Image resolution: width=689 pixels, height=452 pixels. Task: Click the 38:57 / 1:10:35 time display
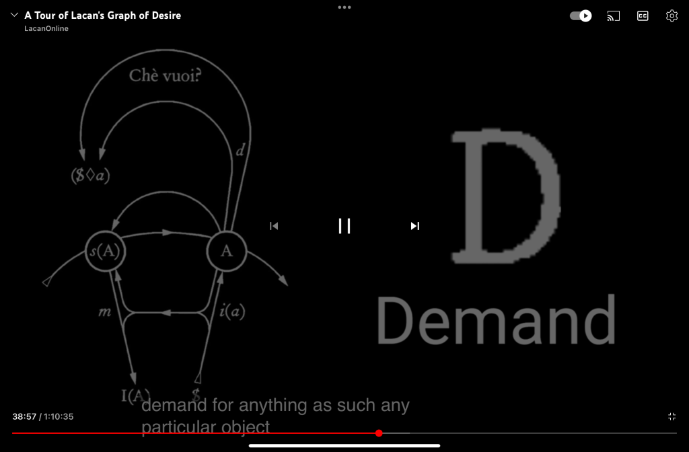(43, 416)
